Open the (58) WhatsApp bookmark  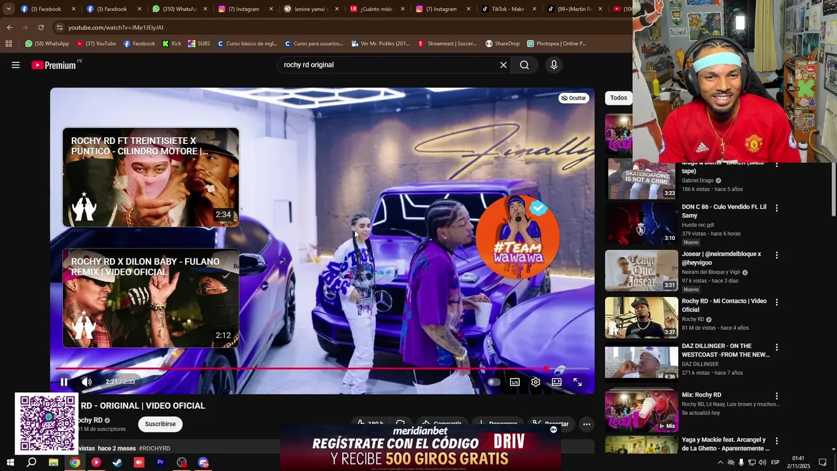(x=47, y=44)
